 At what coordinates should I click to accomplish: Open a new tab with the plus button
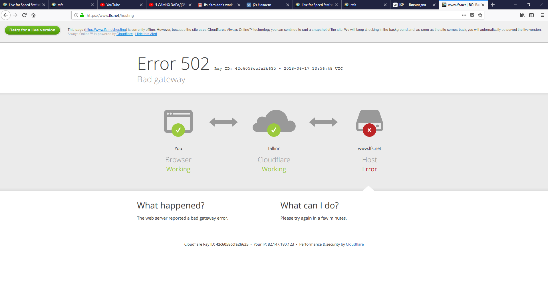[x=493, y=5]
